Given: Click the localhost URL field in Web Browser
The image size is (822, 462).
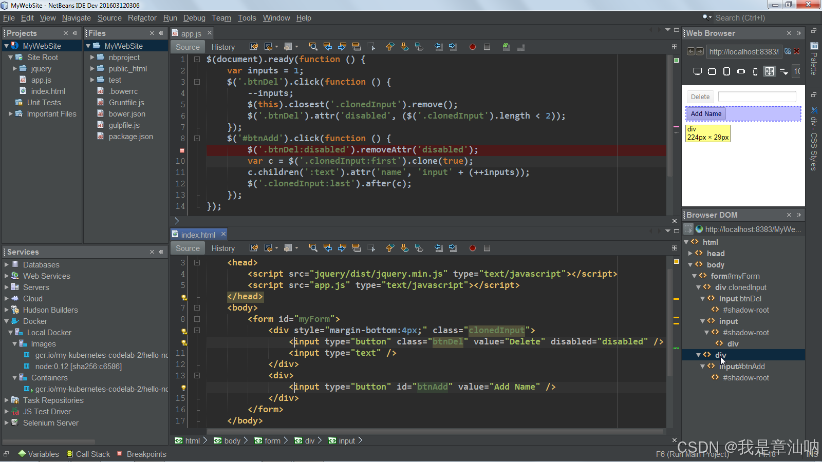Looking at the screenshot, I should (743, 51).
